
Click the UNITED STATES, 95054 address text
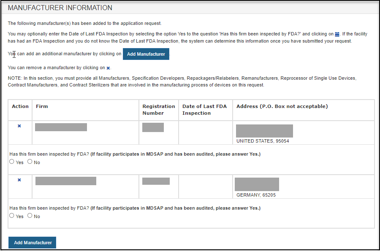pyautogui.click(x=263, y=141)
